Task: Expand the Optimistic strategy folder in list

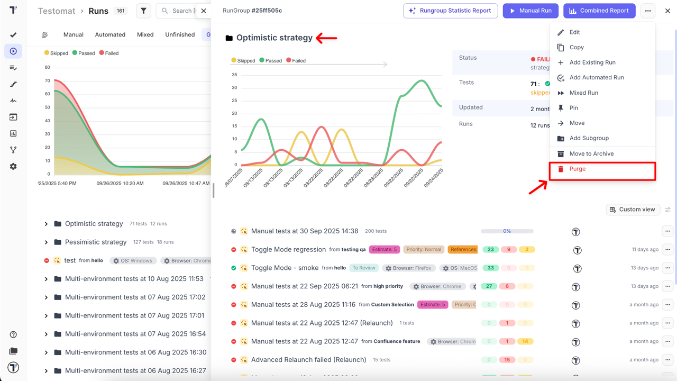Action: (x=47, y=224)
